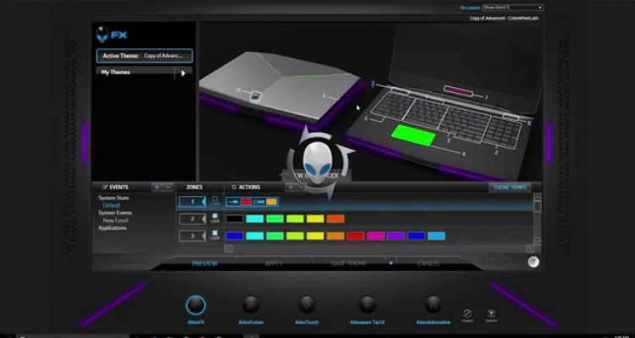Select the orange-red swatch in zone 2
The height and width of the screenshot is (338, 635).
[335, 219]
